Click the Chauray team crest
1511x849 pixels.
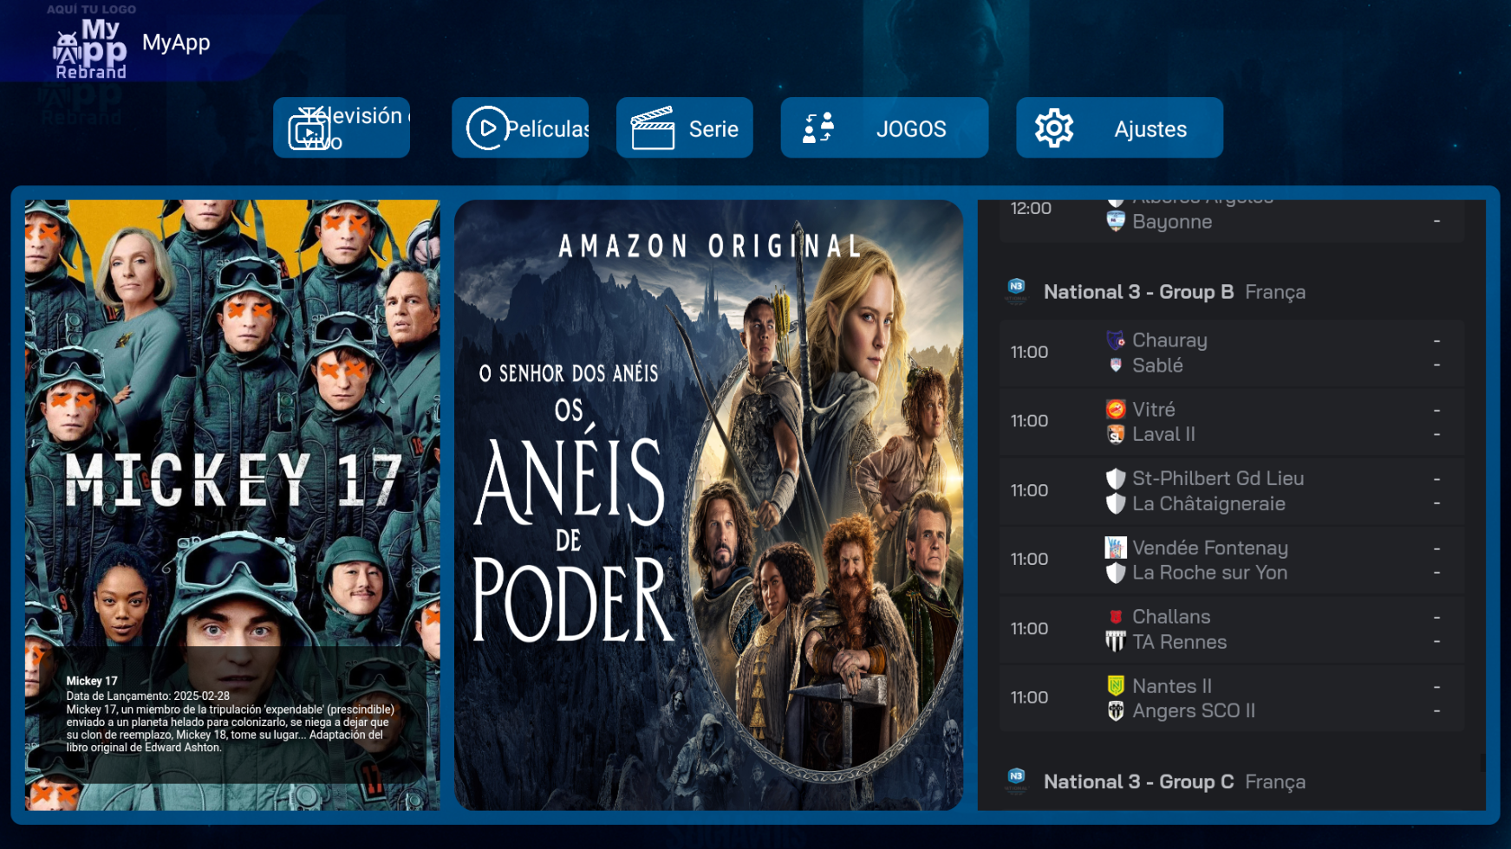coord(1116,340)
